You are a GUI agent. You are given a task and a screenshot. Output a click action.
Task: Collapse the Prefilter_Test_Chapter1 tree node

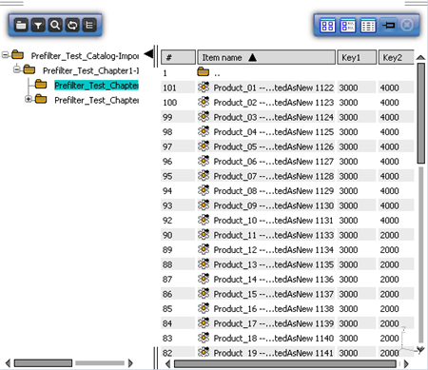coord(17,69)
